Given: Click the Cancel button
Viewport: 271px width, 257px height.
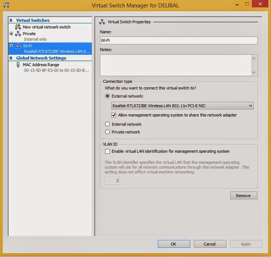Looking at the screenshot, I should click(x=210, y=244).
